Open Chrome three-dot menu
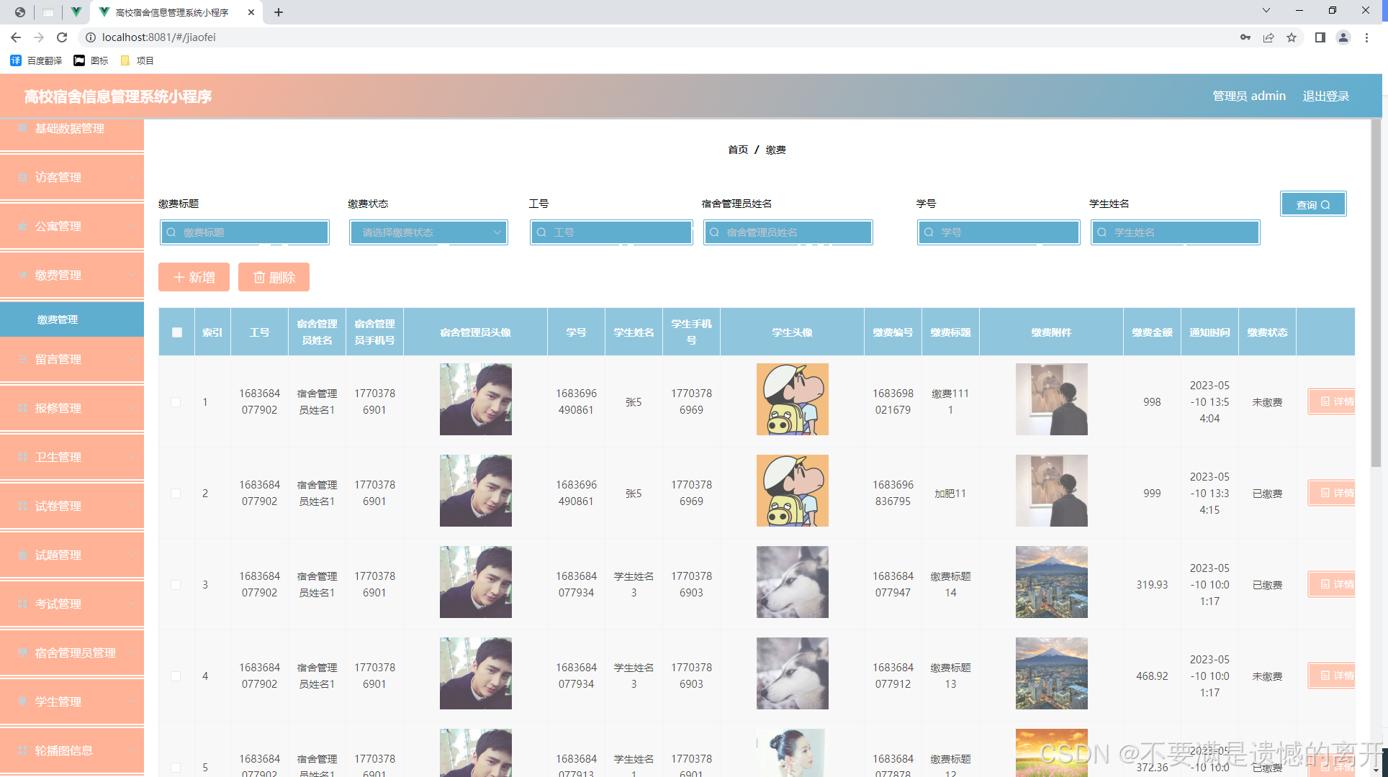Viewport: 1388px width, 777px height. coord(1366,37)
